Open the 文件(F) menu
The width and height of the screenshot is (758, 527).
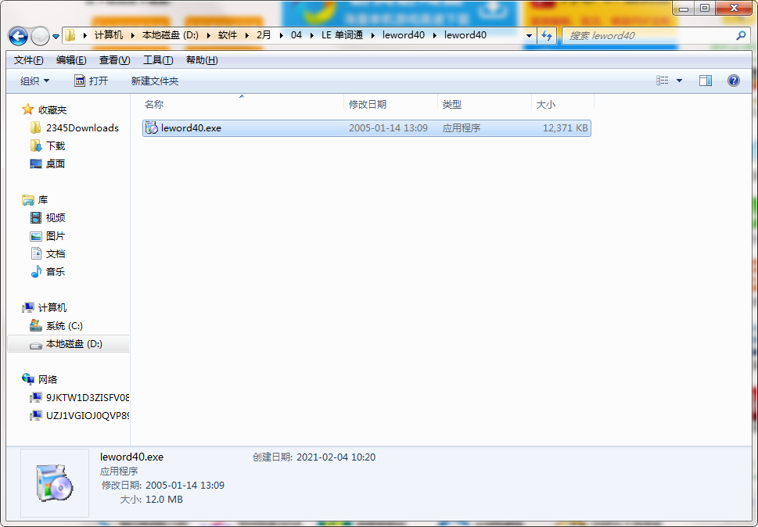click(28, 60)
